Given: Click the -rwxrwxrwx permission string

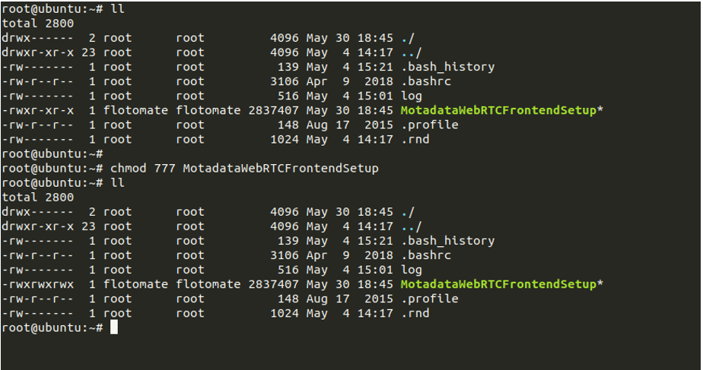Looking at the screenshot, I should tap(38, 284).
